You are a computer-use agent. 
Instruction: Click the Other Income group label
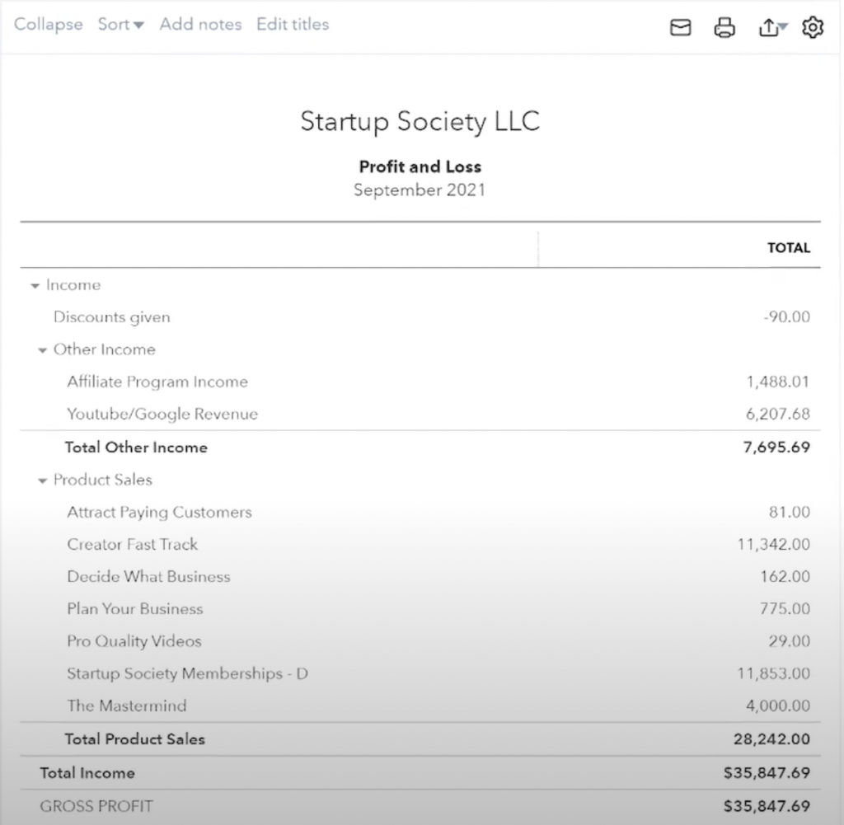(105, 349)
